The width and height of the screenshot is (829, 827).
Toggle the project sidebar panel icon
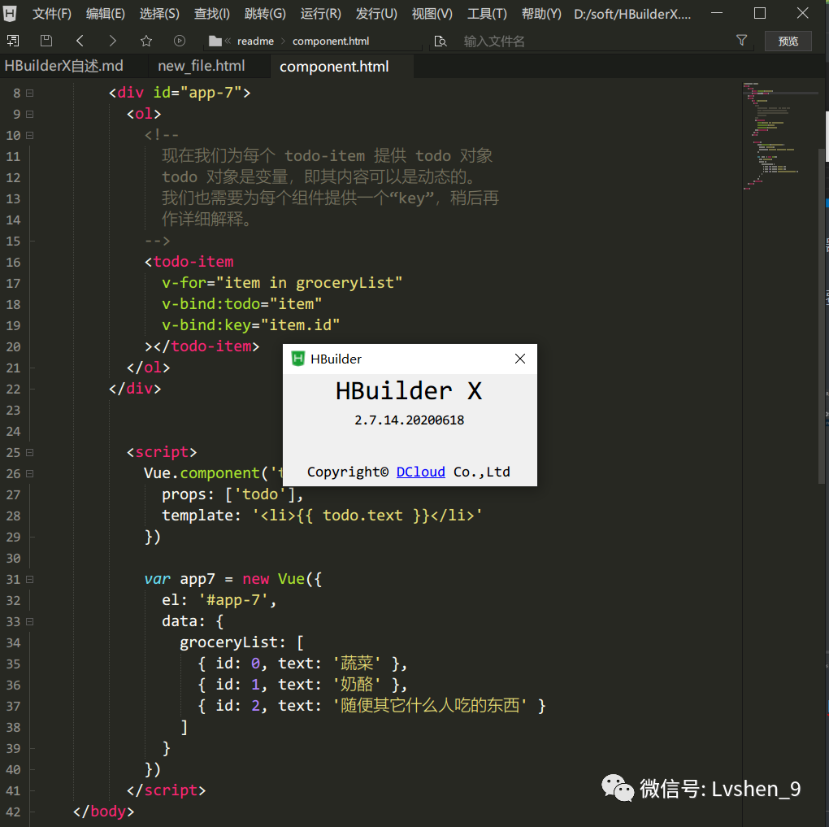12,41
